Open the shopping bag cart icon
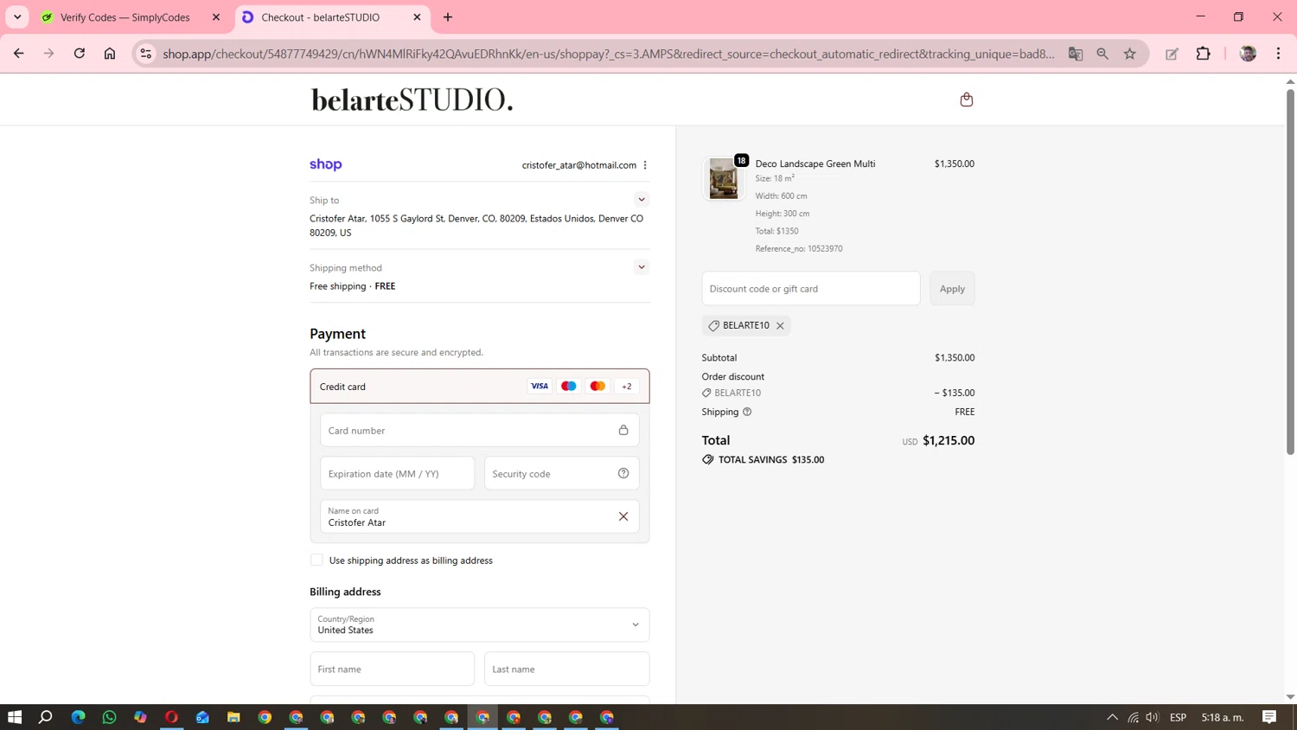The height and width of the screenshot is (730, 1297). (967, 99)
